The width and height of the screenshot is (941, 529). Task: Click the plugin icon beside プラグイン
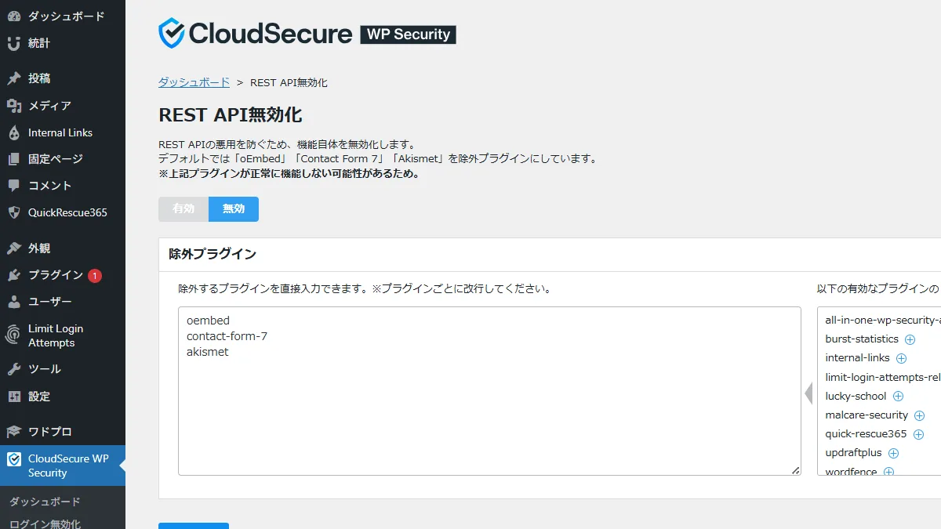coord(13,275)
